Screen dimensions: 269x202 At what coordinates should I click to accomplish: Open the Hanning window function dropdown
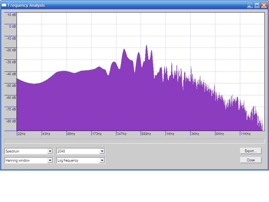pos(50,160)
